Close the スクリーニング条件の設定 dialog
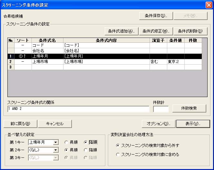The image size is (214, 170). point(209,4)
